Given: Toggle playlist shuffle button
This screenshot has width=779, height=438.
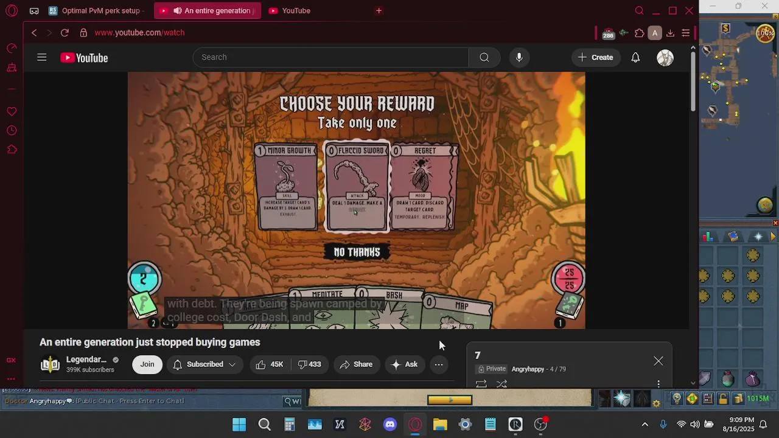Looking at the screenshot, I should [x=501, y=384].
